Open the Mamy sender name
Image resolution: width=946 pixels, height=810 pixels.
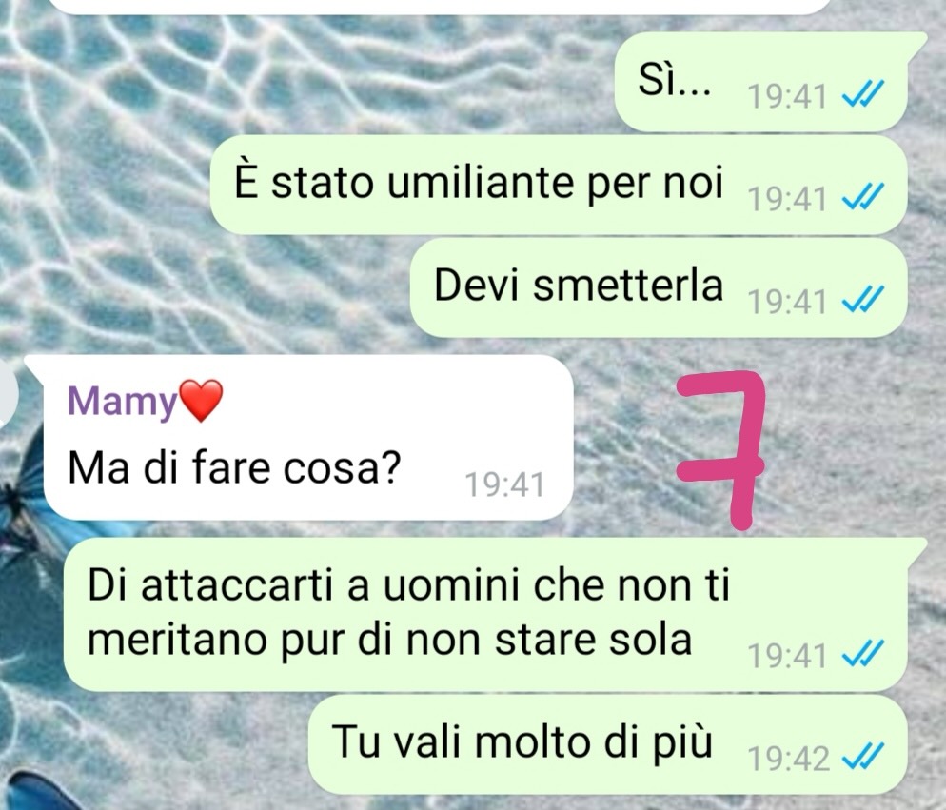point(122,402)
